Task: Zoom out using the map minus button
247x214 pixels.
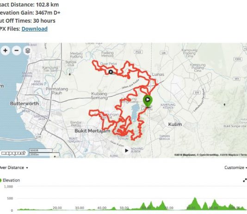Action: click(17, 50)
